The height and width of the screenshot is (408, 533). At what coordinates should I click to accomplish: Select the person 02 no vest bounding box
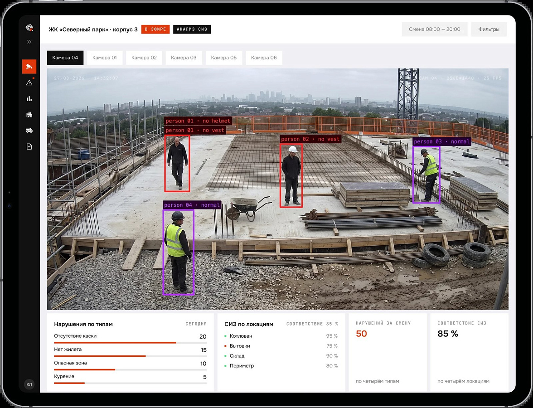(291, 175)
